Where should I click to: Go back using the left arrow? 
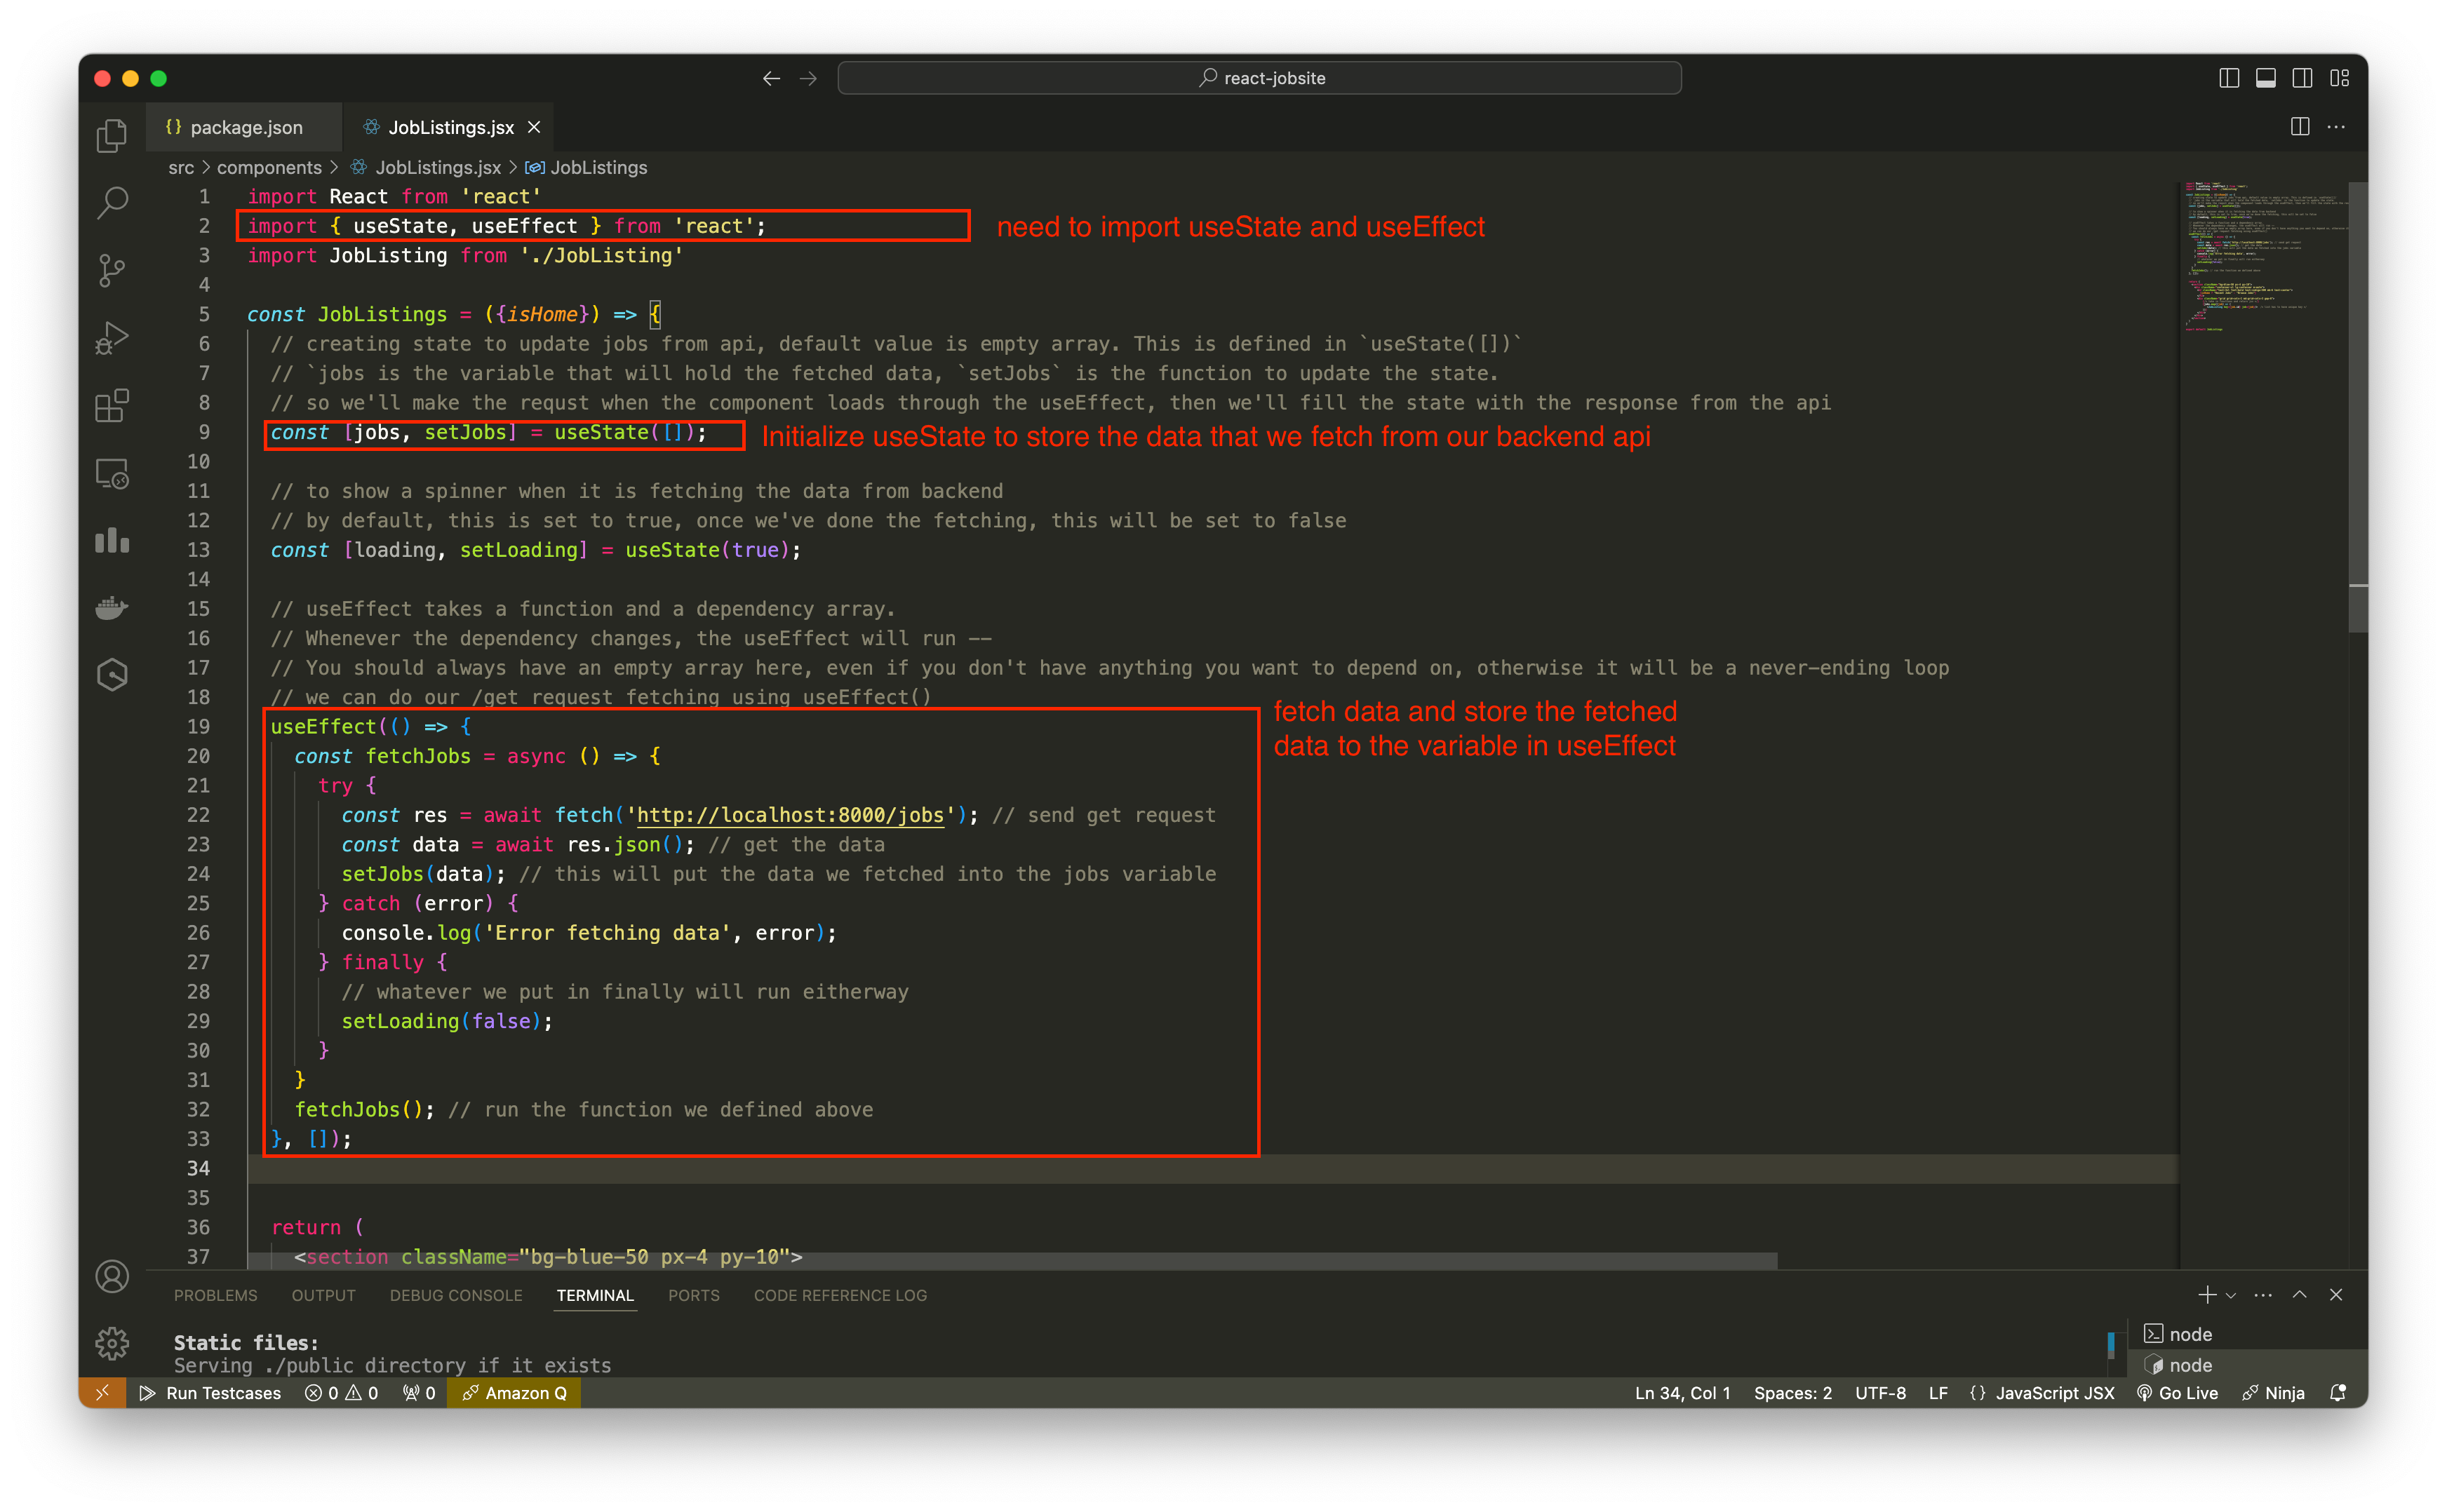click(770, 78)
